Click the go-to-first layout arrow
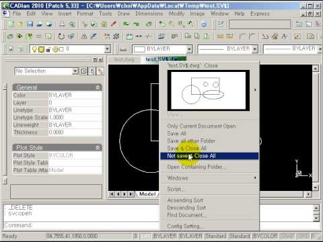The width and height of the screenshot is (323, 242). (111, 194)
